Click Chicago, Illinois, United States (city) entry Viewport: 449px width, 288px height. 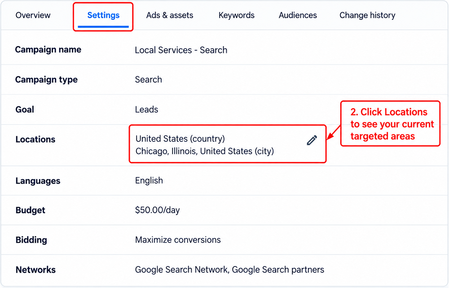click(205, 151)
